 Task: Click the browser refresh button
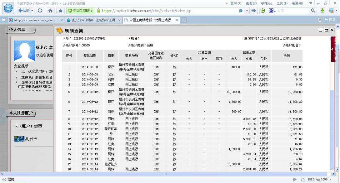point(40,11)
